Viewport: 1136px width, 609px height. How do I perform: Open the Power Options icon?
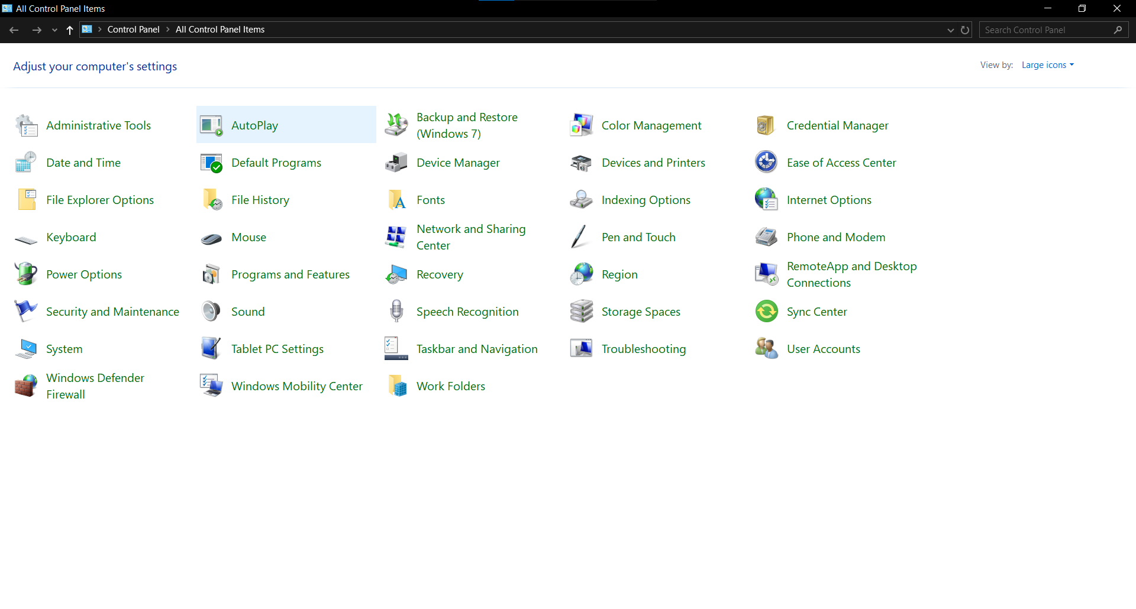point(26,274)
